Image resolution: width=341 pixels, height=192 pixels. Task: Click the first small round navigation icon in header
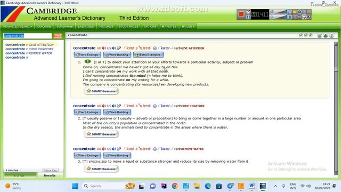point(301,35)
